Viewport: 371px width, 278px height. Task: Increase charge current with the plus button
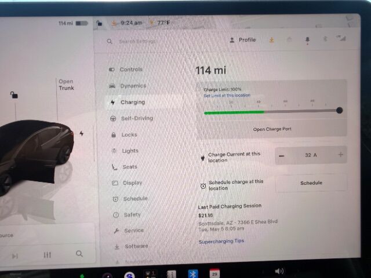(x=341, y=155)
